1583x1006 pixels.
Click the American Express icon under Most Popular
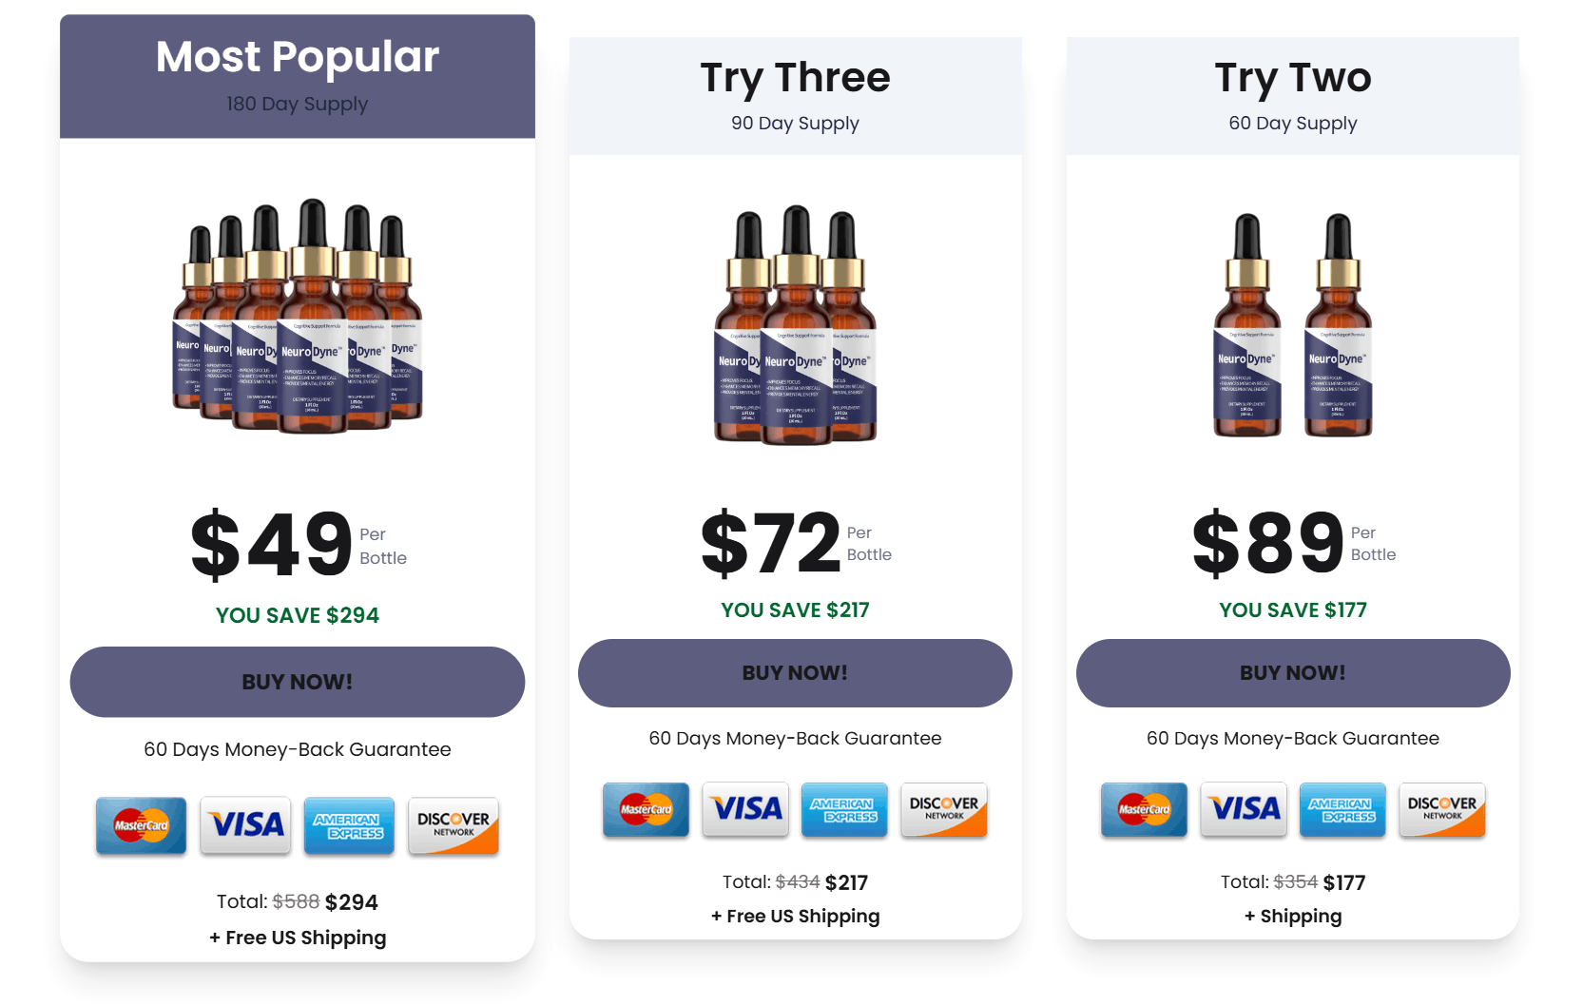click(349, 825)
